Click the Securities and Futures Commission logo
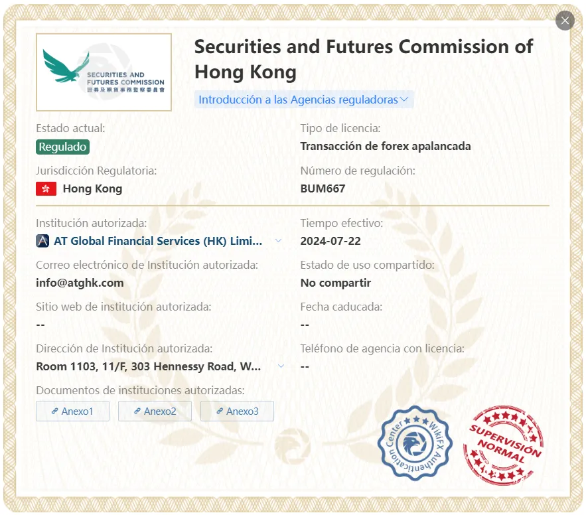The image size is (586, 515). 104,72
